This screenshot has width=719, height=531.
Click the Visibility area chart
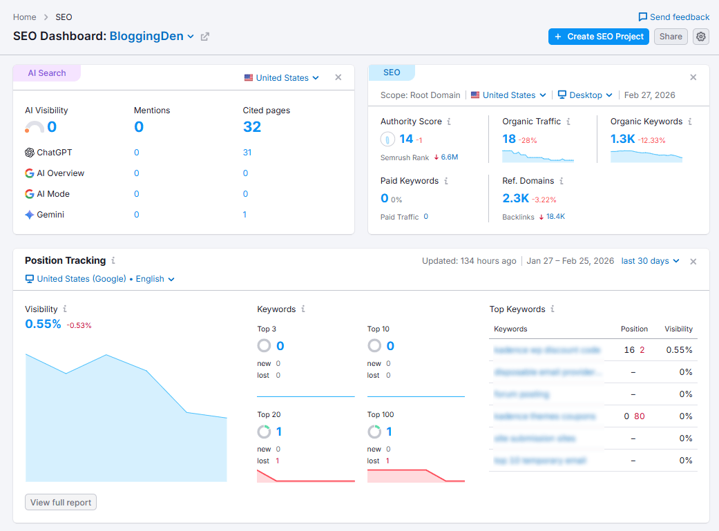pos(126,417)
